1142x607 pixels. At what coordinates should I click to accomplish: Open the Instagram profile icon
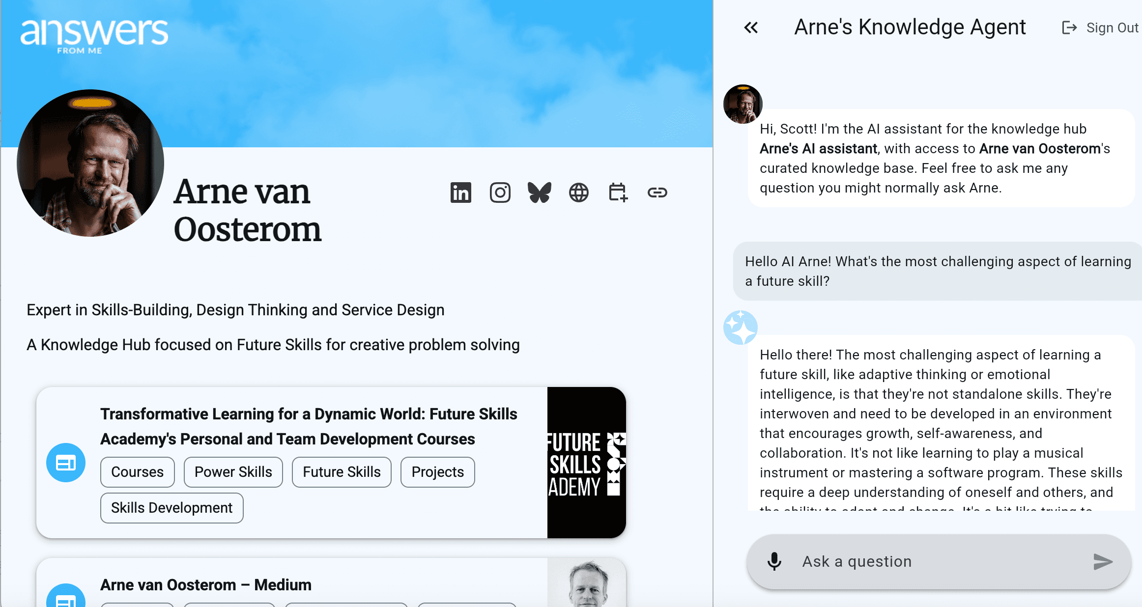[500, 193]
